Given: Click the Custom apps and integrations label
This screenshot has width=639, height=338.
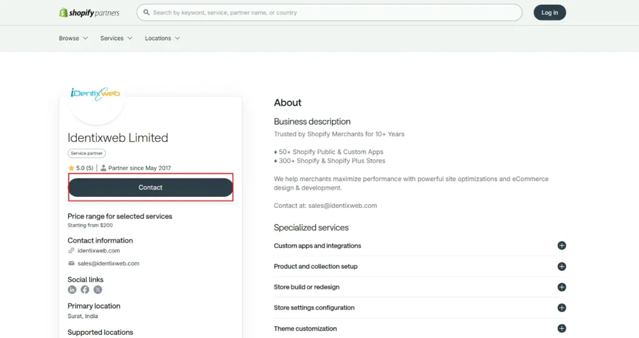Looking at the screenshot, I should point(318,246).
